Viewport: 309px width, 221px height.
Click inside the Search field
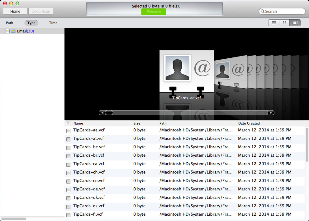tap(282, 12)
